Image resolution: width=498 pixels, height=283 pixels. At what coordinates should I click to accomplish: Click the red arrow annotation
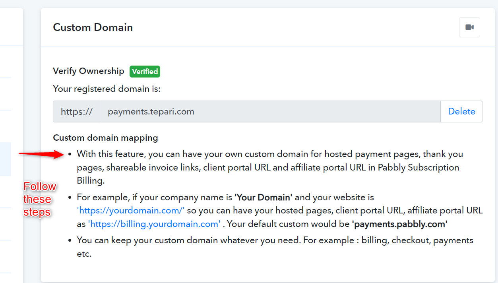tap(41, 154)
